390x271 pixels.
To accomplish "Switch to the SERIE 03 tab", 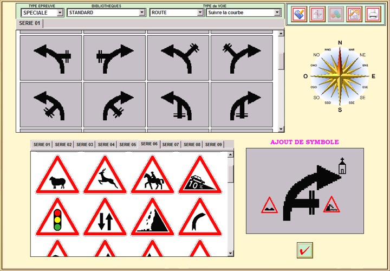I will click(84, 145).
